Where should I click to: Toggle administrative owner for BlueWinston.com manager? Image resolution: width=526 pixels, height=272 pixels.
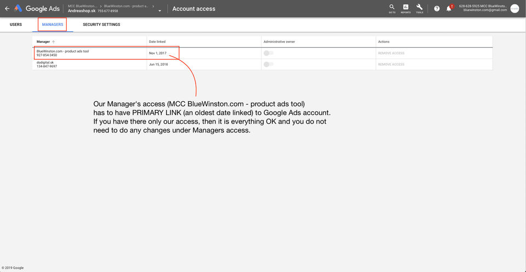[268, 53]
